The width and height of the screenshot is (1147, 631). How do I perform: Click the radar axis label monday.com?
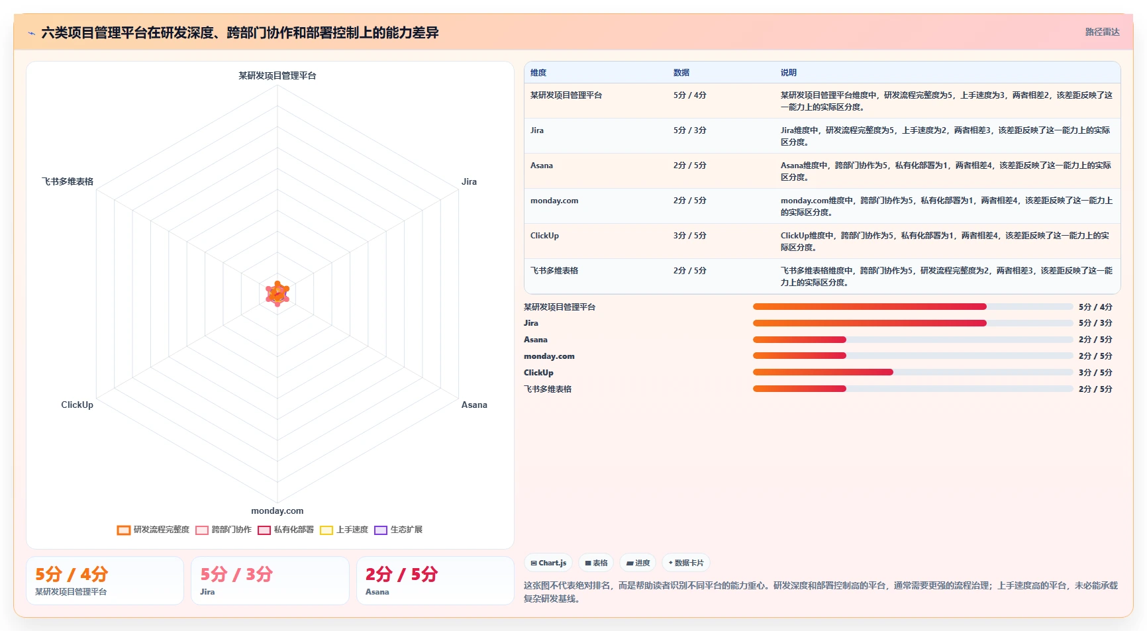pos(277,510)
